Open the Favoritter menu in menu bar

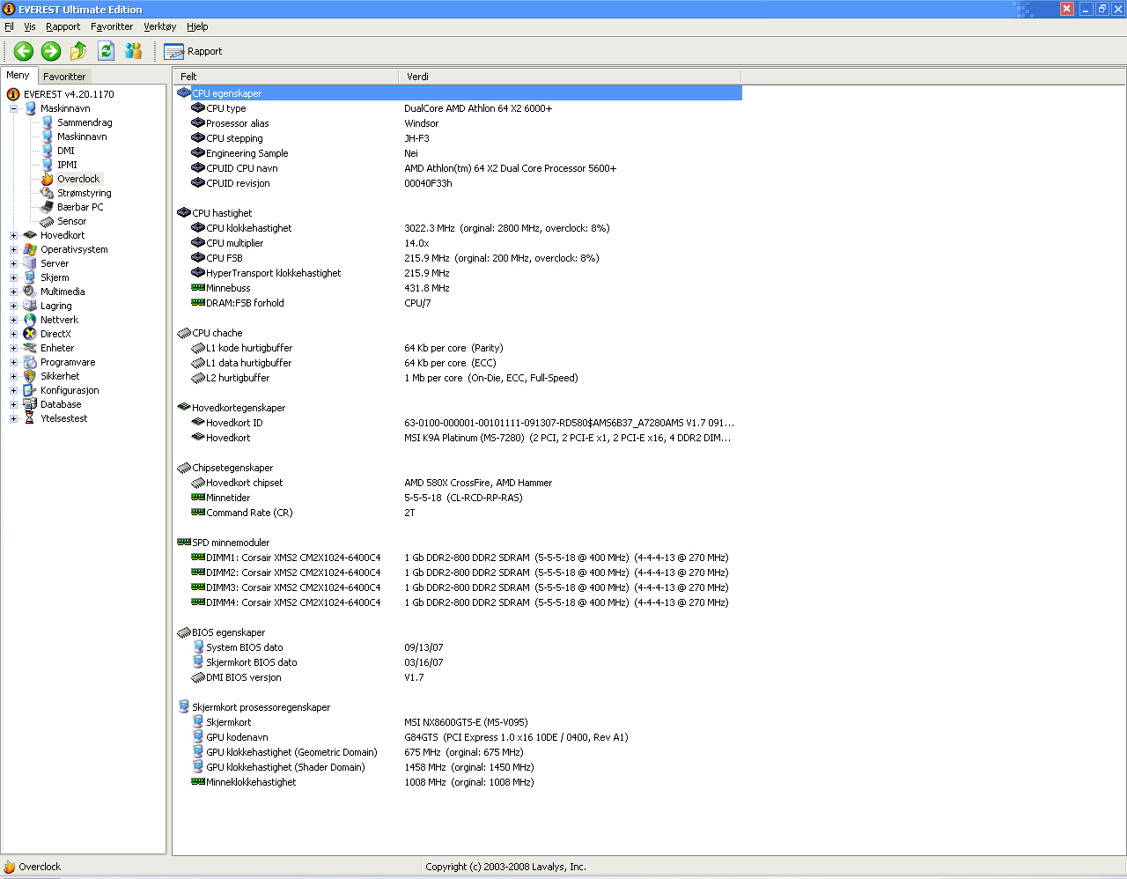coord(112,26)
